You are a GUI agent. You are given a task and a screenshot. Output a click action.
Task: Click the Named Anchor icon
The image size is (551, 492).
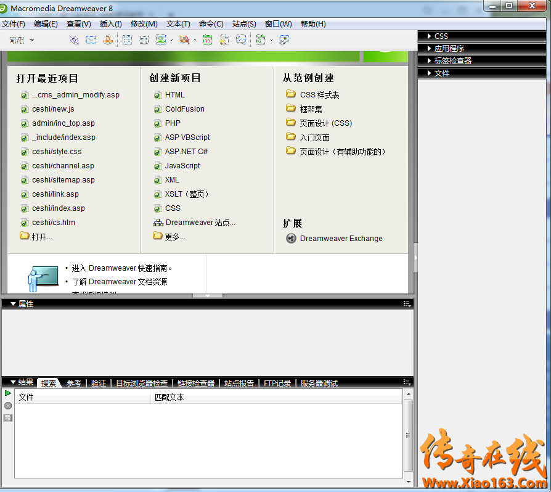click(x=108, y=40)
